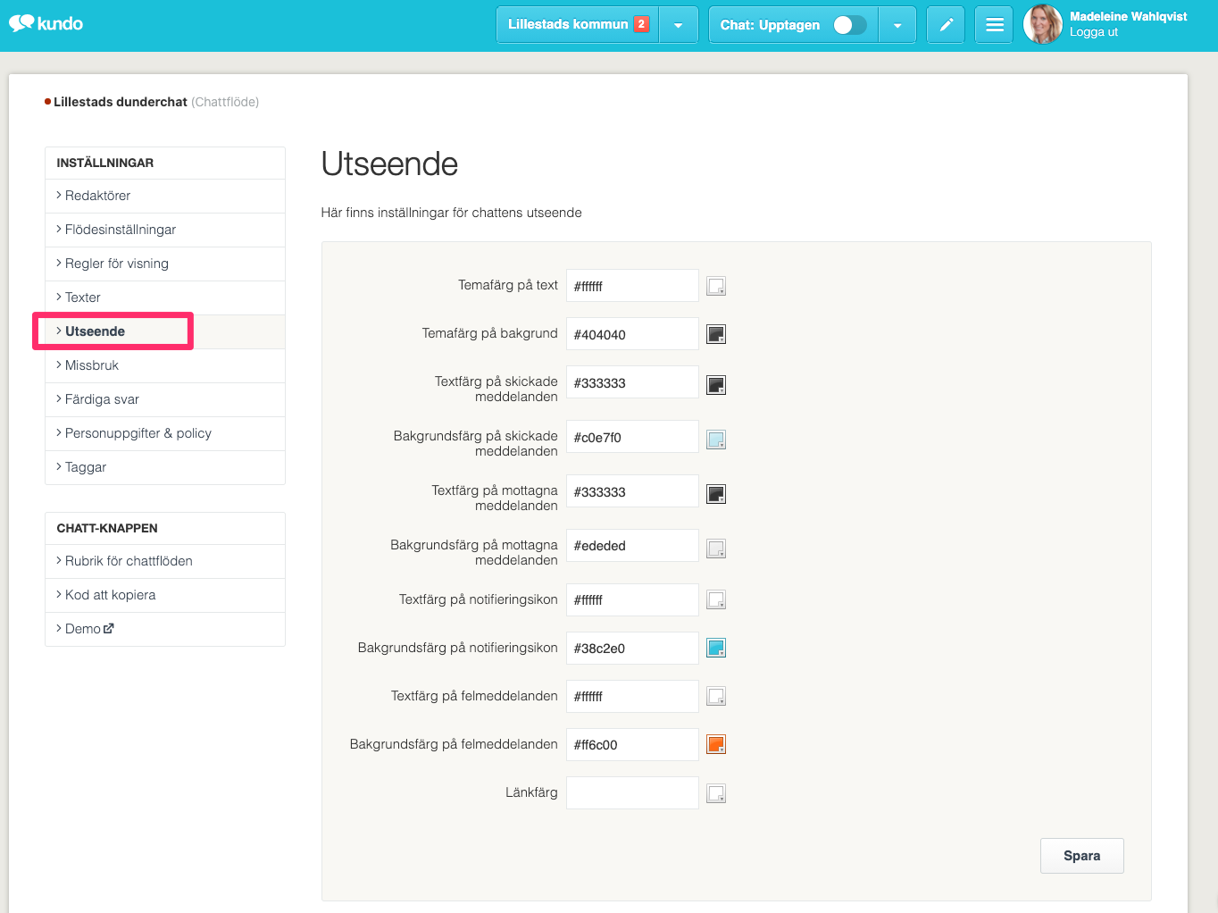Image resolution: width=1218 pixels, height=913 pixels.
Task: Click the Logga ut link
Action: coord(1094,32)
